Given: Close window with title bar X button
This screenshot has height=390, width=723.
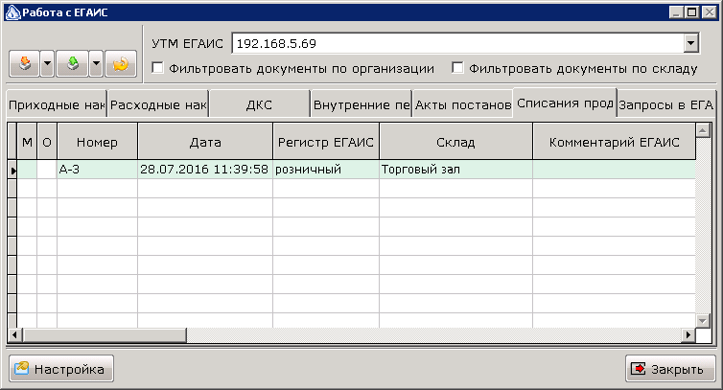Looking at the screenshot, I should pyautogui.click(x=710, y=12).
